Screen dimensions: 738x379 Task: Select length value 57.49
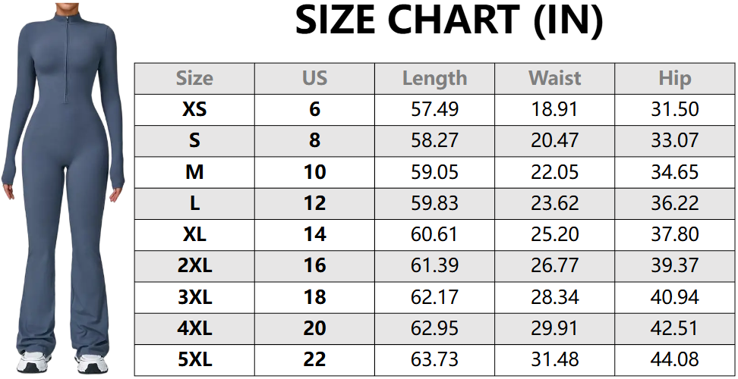tap(434, 110)
